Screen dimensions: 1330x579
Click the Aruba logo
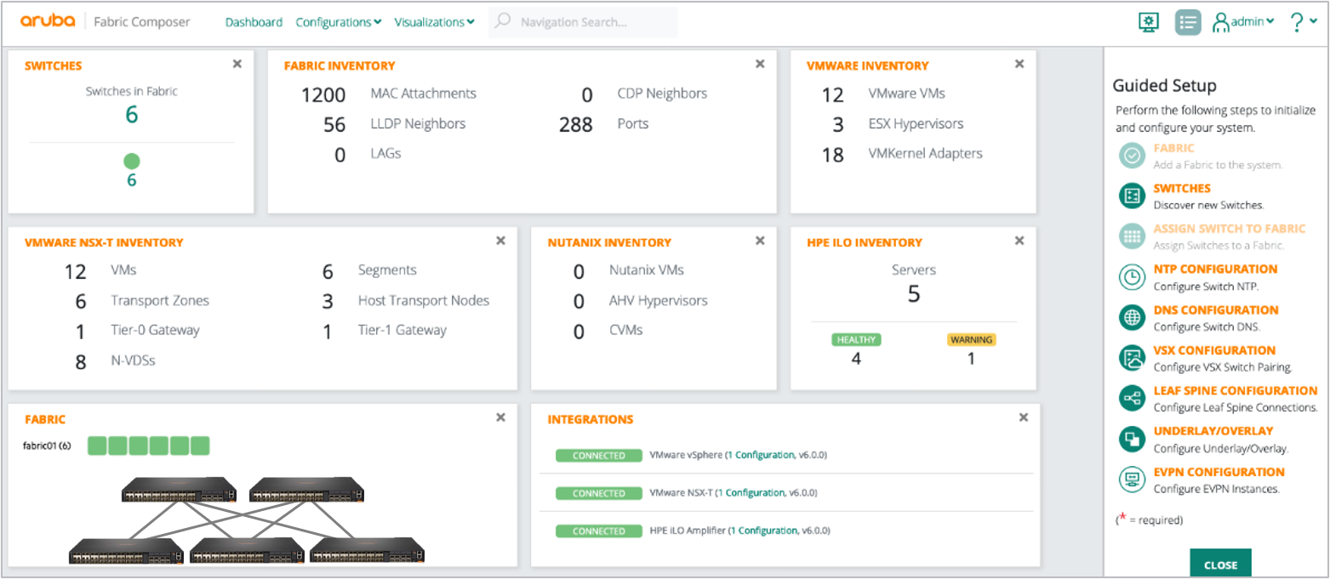click(47, 22)
